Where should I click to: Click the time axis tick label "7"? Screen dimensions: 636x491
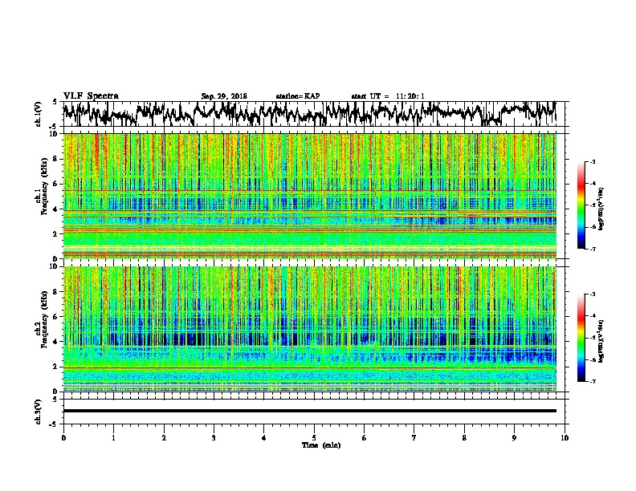point(414,438)
